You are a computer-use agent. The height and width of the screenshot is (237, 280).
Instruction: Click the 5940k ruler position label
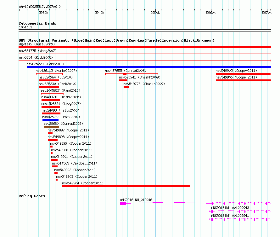(99, 13)
